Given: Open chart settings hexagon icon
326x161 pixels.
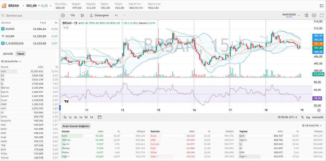Looking at the screenshot, I should point(314,15).
